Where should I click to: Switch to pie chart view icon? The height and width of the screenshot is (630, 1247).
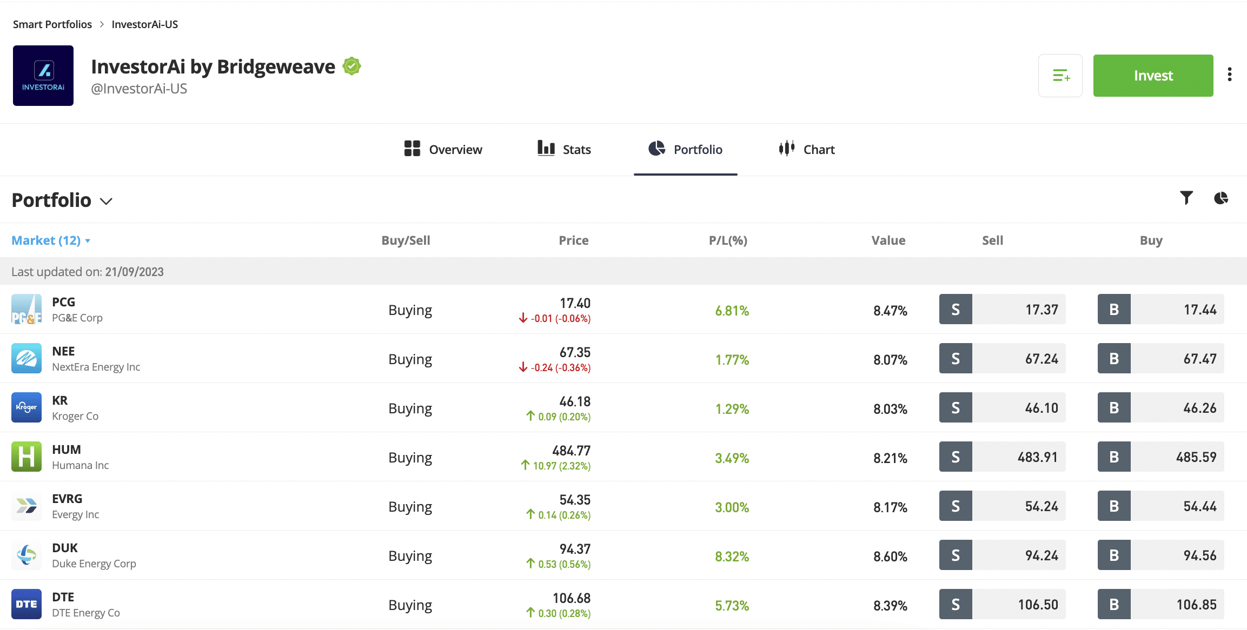pos(1221,198)
